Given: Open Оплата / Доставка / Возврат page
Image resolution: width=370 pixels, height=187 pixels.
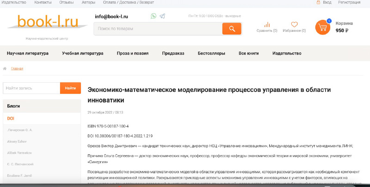Looking at the screenshot, I should [x=129, y=2].
